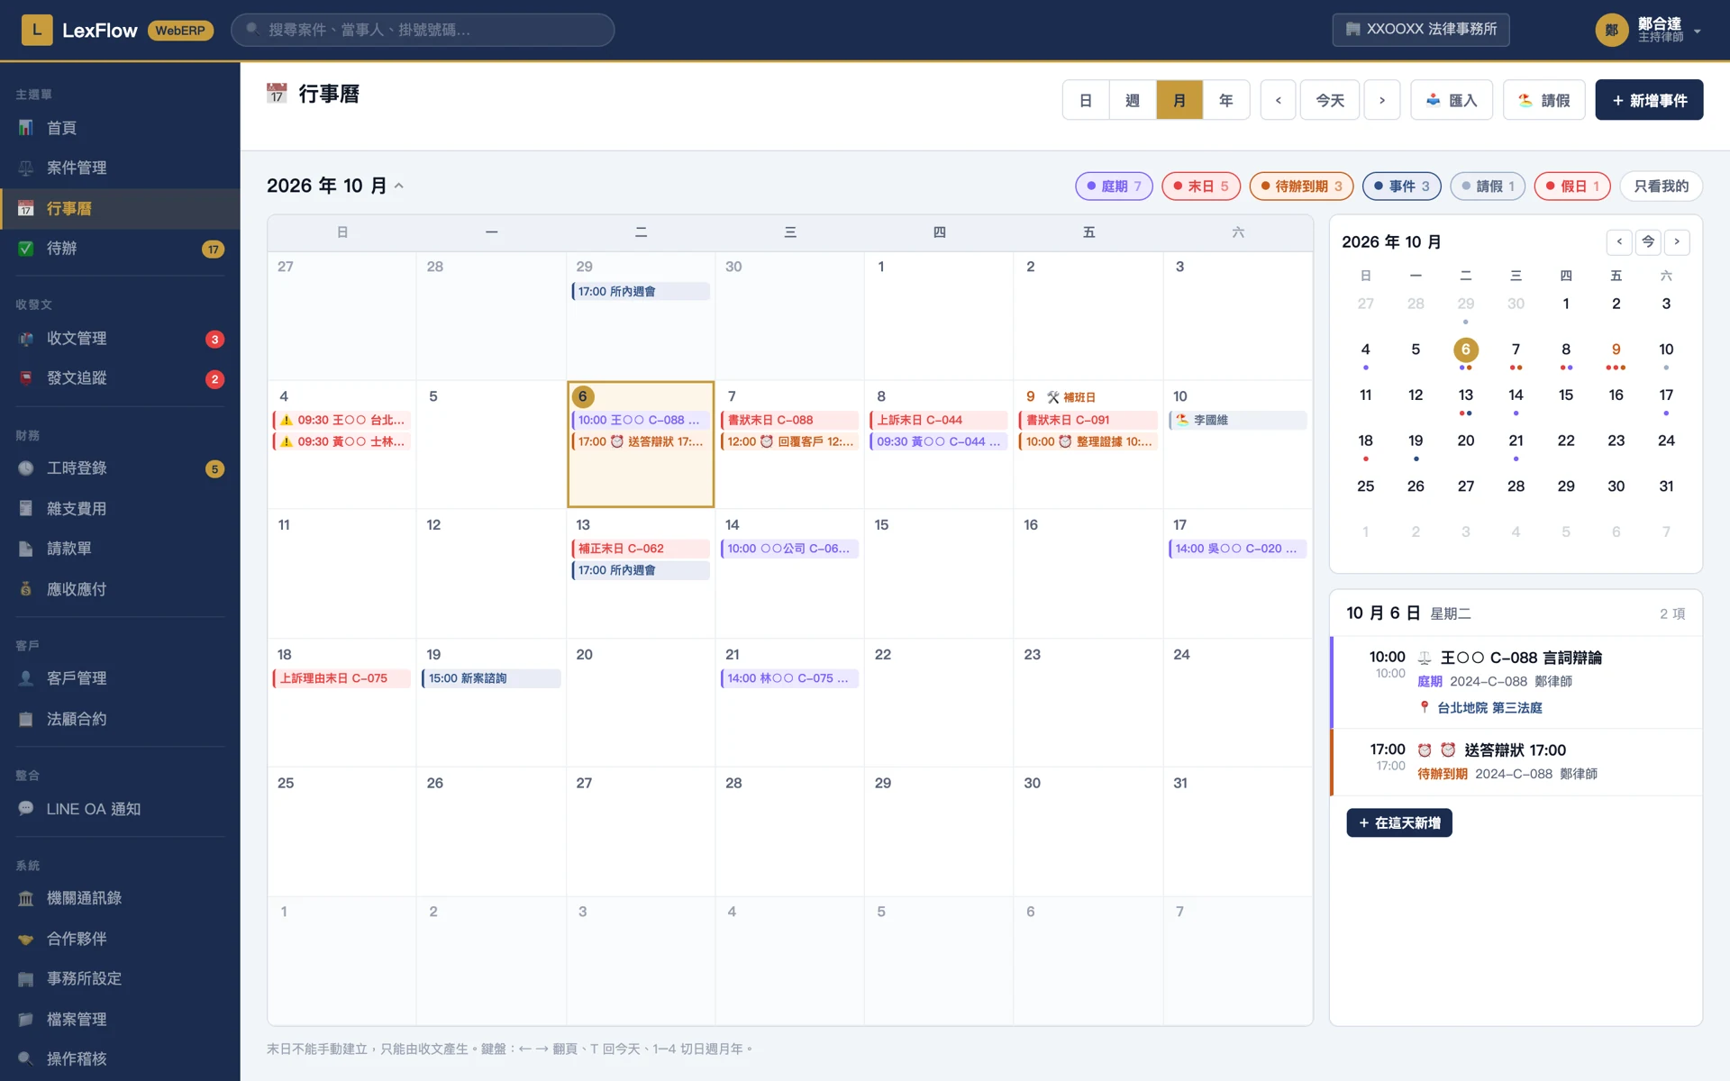
Task: Switch to the 週 view tab
Action: pyautogui.click(x=1133, y=100)
